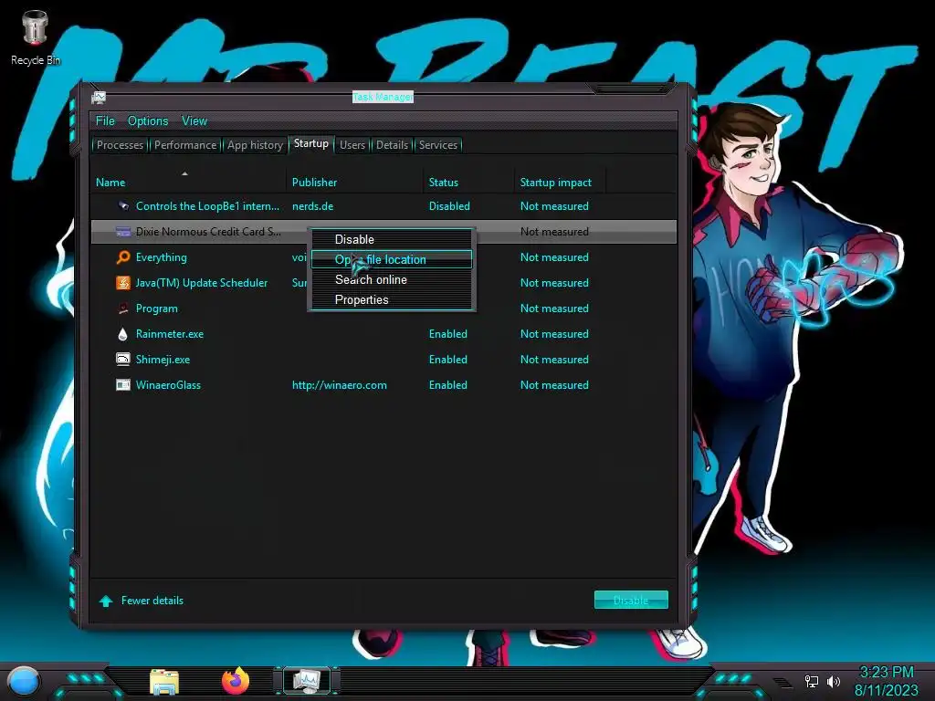Screen dimensions: 935x701
Task: Click Enabled status for Shimeji.exe
Action: tap(447, 360)
